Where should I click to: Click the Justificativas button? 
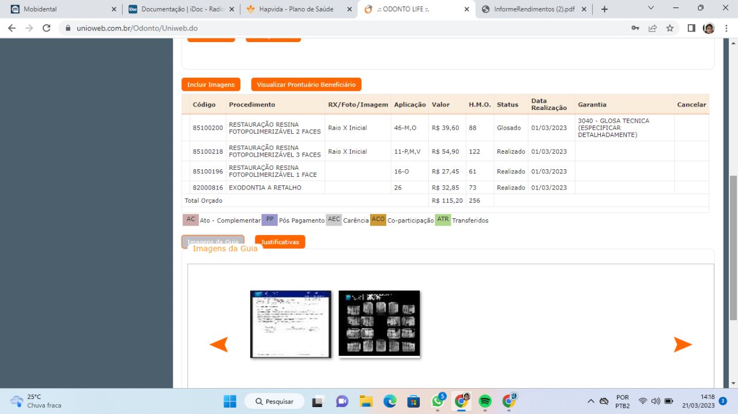pos(280,242)
